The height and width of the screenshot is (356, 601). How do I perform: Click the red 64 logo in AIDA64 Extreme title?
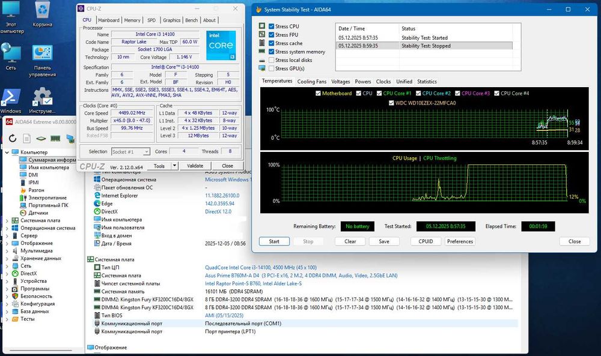click(9, 122)
